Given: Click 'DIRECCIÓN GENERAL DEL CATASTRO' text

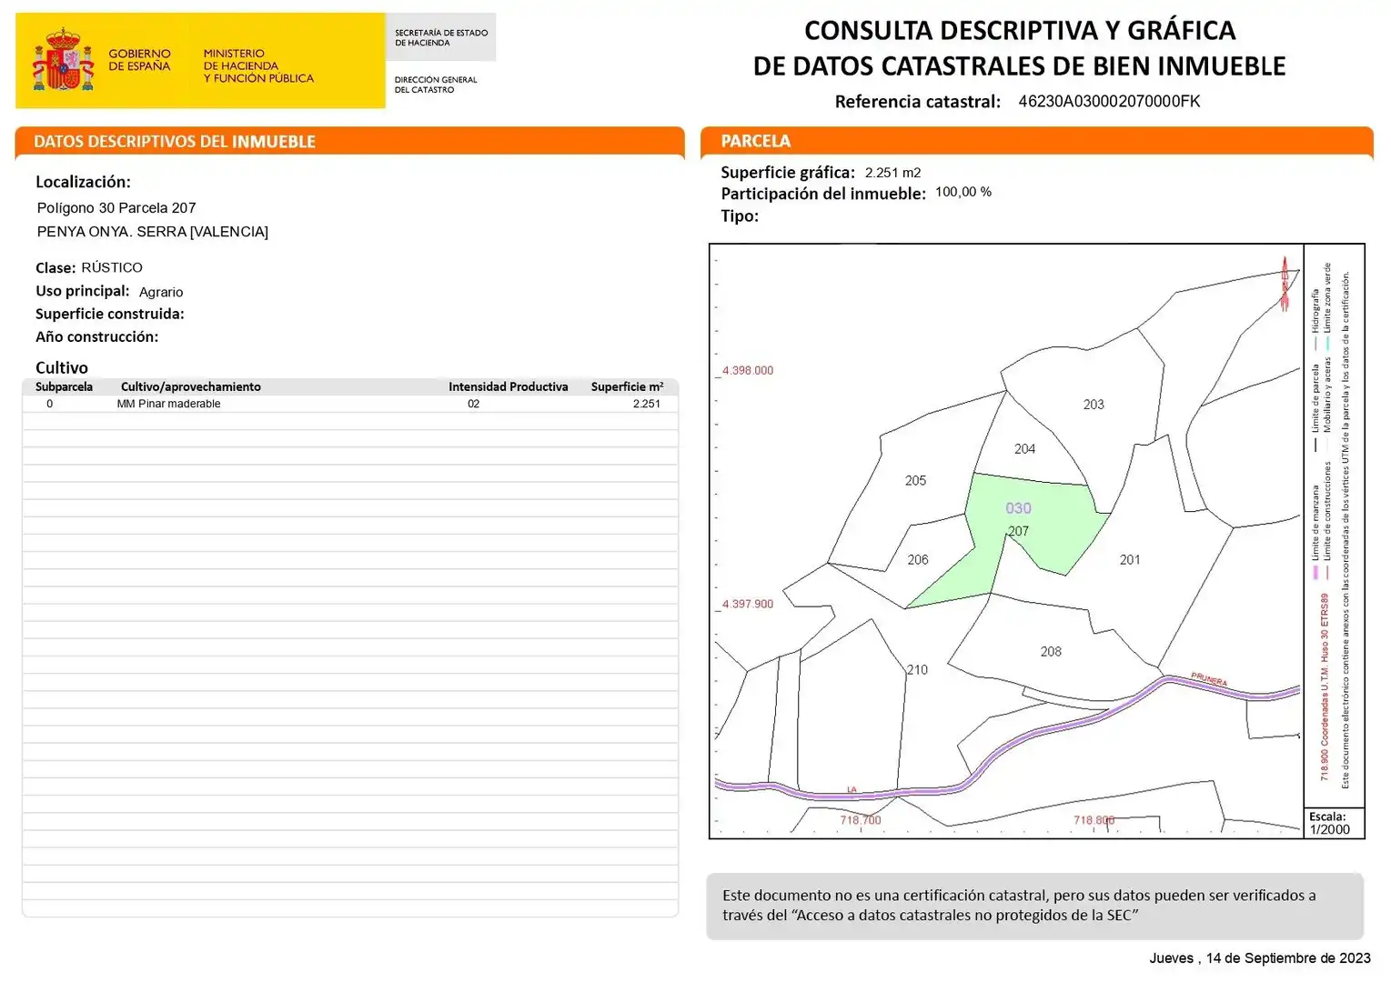Looking at the screenshot, I should [x=436, y=85].
